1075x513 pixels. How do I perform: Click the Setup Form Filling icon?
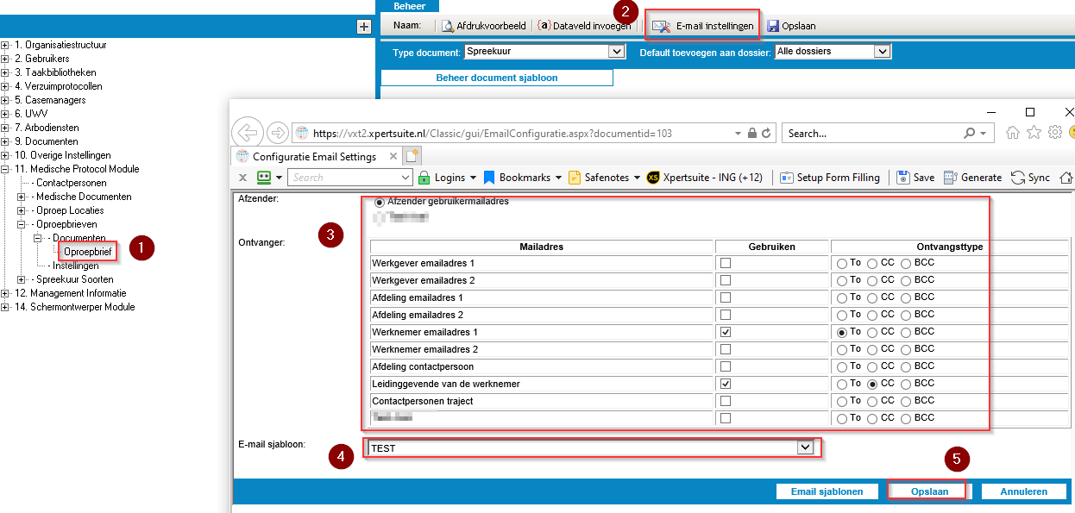[786, 178]
